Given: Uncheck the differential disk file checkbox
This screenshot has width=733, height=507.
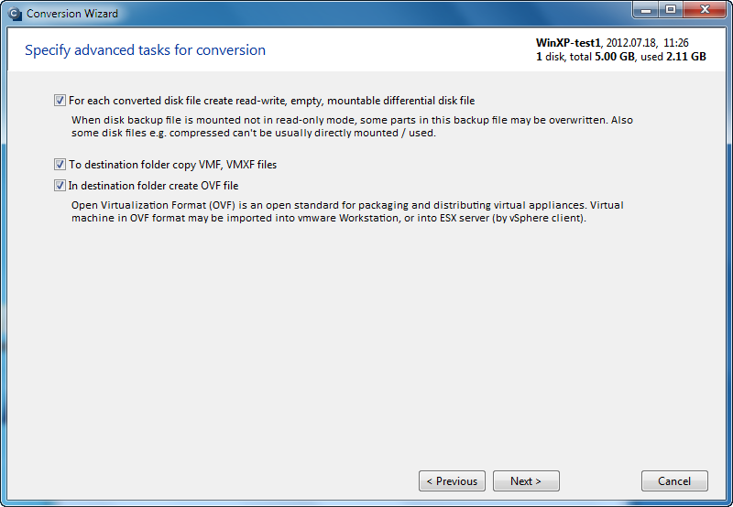Looking at the screenshot, I should (60, 101).
